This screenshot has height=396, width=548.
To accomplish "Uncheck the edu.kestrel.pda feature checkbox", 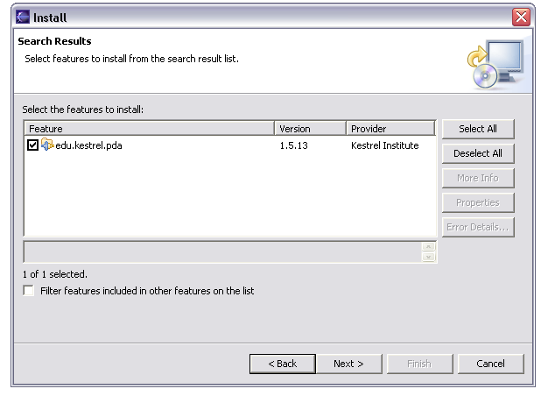I will (33, 145).
